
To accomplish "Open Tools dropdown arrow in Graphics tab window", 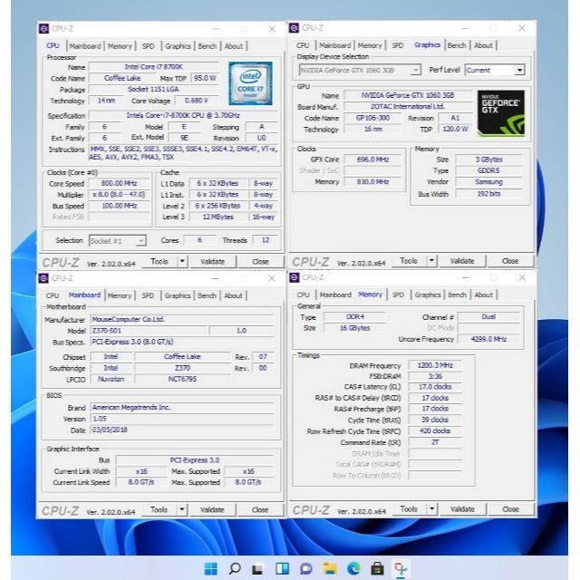I will coord(431,261).
